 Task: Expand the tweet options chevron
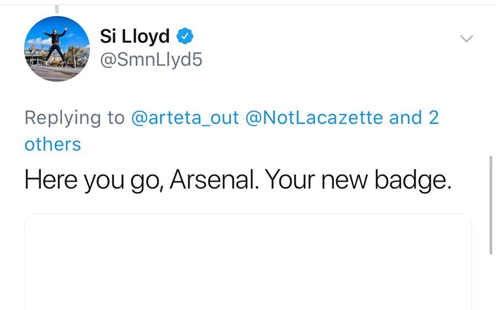point(466,39)
